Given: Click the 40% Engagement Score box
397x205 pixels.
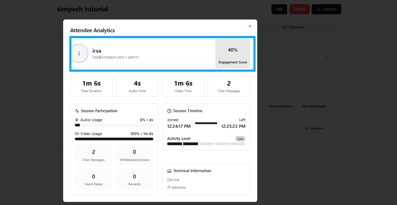Looking at the screenshot, I should (233, 53).
